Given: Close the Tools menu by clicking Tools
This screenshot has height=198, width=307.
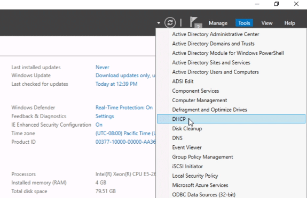Looking at the screenshot, I should [244, 23].
